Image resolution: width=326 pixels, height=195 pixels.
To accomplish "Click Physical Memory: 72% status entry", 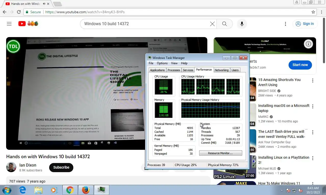I will 223,165.
